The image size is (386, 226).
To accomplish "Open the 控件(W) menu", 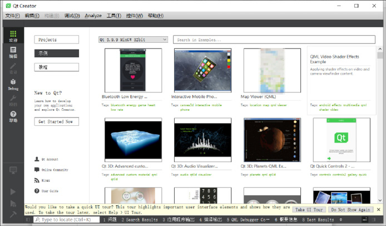I will [135, 16].
